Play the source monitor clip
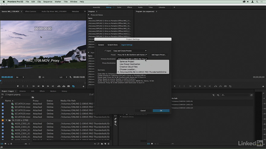Image resolution: width=266 pixels, height=149 pixels. coord(43,86)
